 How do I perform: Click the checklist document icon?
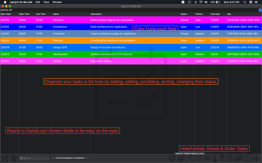[x=230, y=158]
